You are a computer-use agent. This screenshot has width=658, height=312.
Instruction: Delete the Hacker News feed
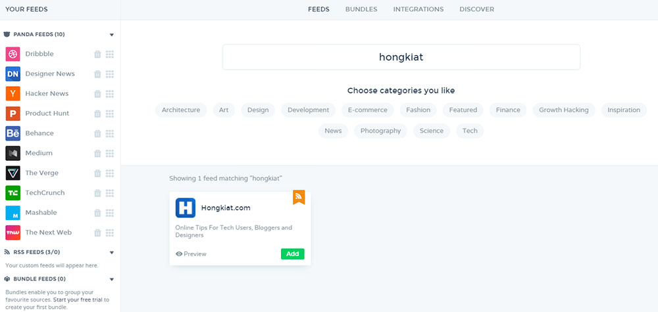click(x=97, y=94)
